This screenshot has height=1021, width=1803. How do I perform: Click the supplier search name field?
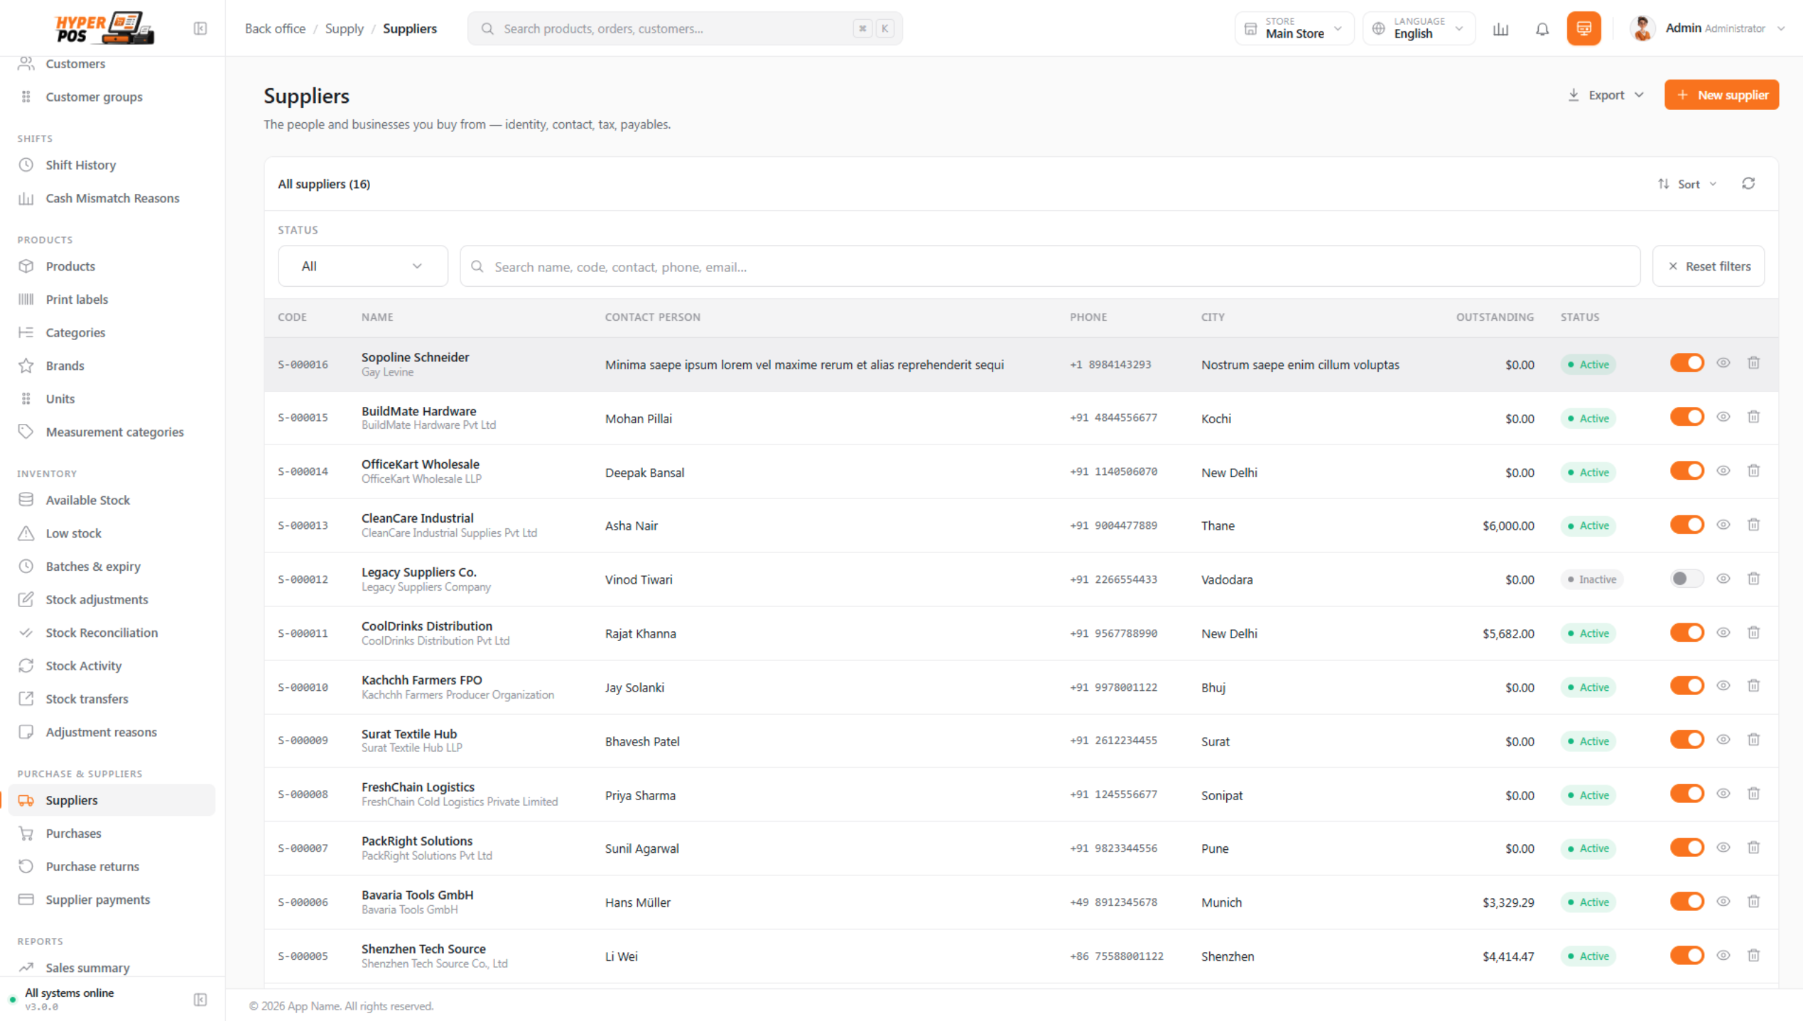click(1050, 266)
